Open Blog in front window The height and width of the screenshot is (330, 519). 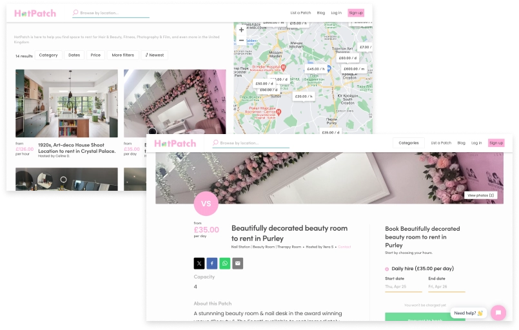tap(461, 143)
